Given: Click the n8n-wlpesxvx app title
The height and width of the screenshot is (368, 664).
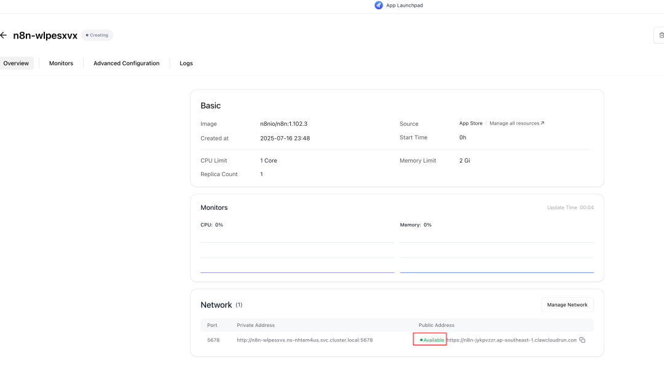Looking at the screenshot, I should coord(45,36).
